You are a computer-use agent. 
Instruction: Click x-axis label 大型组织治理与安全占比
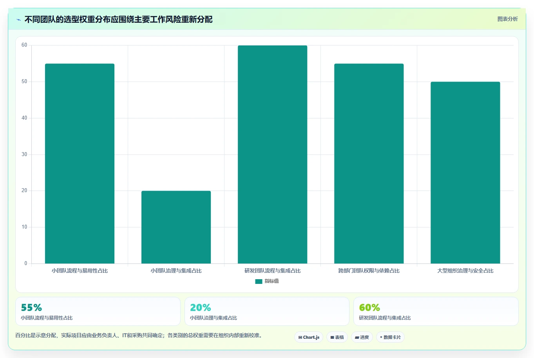pos(465,271)
